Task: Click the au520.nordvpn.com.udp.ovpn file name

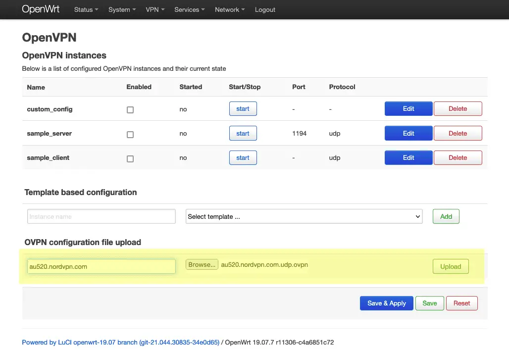Action: (264, 265)
